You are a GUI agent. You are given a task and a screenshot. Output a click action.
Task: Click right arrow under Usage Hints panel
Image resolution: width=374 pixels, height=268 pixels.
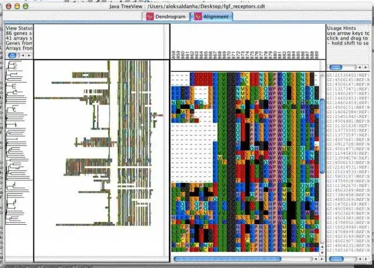(366, 67)
